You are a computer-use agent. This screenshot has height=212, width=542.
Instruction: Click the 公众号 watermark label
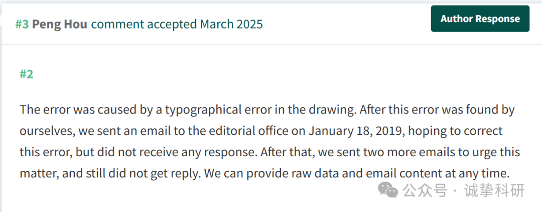pyautogui.click(x=425, y=190)
